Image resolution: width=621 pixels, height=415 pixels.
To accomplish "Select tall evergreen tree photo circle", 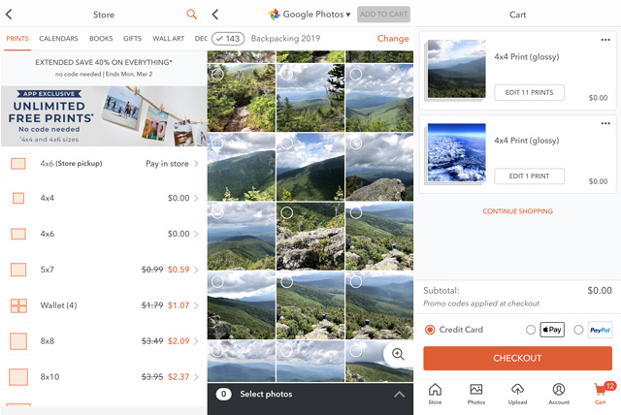I will (287, 74).
